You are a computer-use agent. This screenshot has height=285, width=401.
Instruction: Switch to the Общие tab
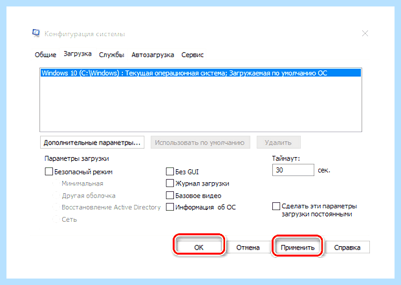pos(45,55)
